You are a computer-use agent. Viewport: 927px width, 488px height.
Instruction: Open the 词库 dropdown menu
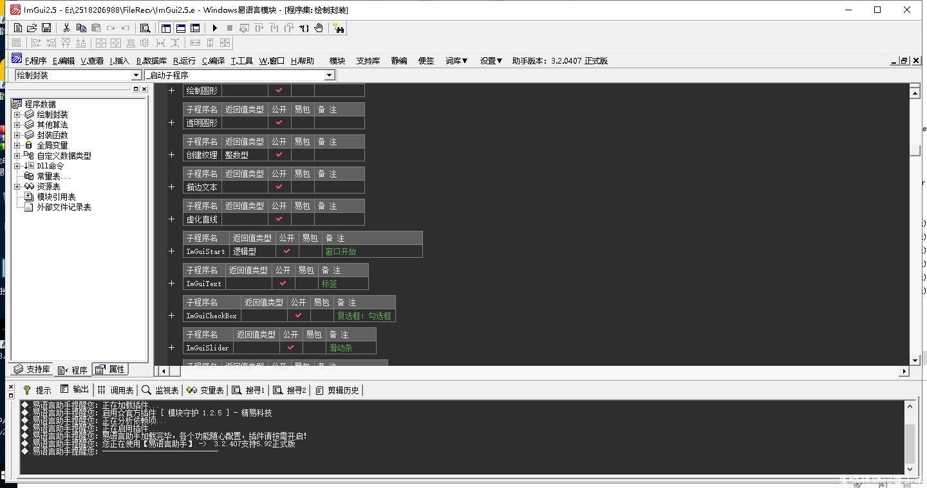coord(456,61)
